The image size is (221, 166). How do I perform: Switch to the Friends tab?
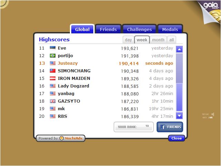[108, 30]
